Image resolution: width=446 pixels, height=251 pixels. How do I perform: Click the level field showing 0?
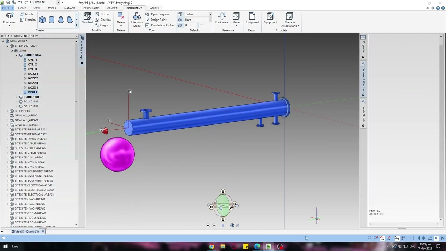pyautogui.click(x=190, y=25)
